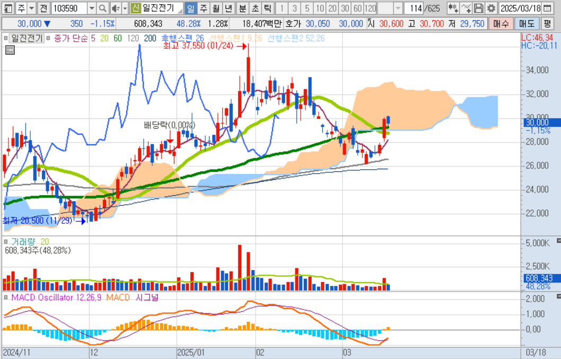The width and height of the screenshot is (561, 359).
Task: Click the MA 20 legend value in price legend
Action: pos(104,38)
